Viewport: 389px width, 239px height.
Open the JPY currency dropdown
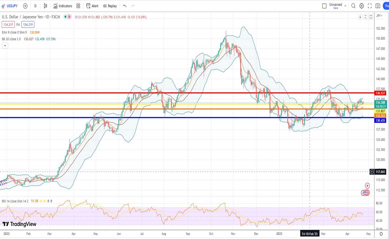[379, 16]
